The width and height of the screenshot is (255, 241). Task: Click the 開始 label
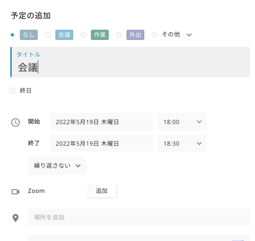[34, 122]
